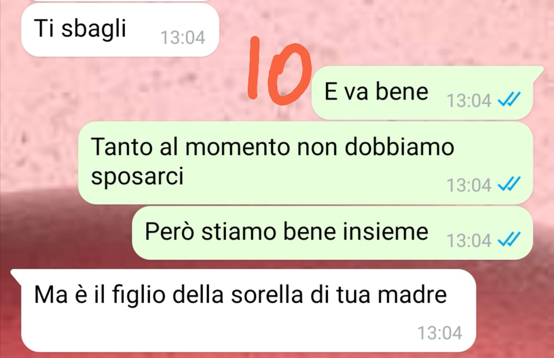
Task: Tap the blue read ticks on "E va bene"
Action: (509, 100)
